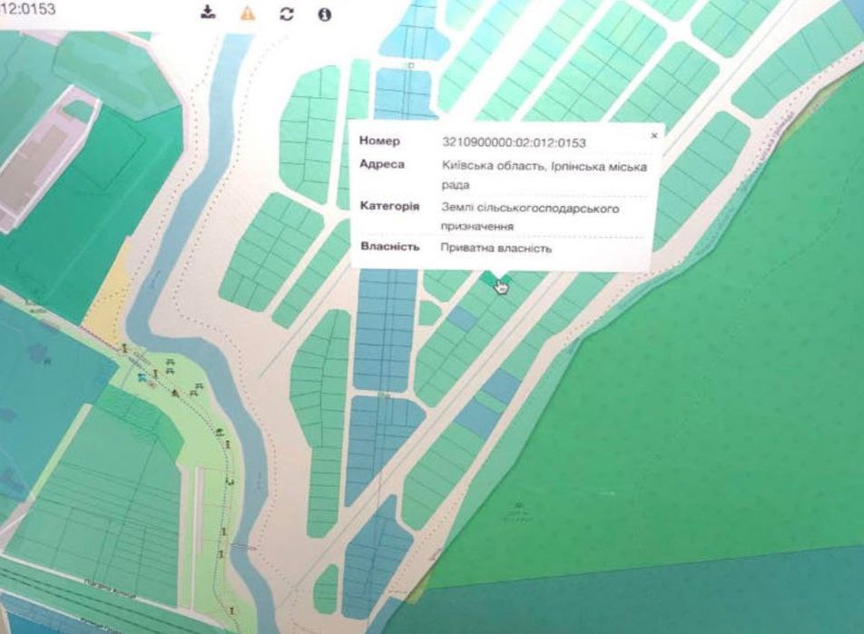Viewport: 864px width, 634px height.
Task: Click the 'Землі сільськогосподарського' category value
Action: point(530,209)
